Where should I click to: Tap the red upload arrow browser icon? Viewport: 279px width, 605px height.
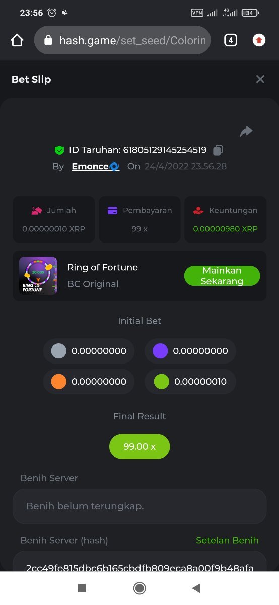pos(259,40)
